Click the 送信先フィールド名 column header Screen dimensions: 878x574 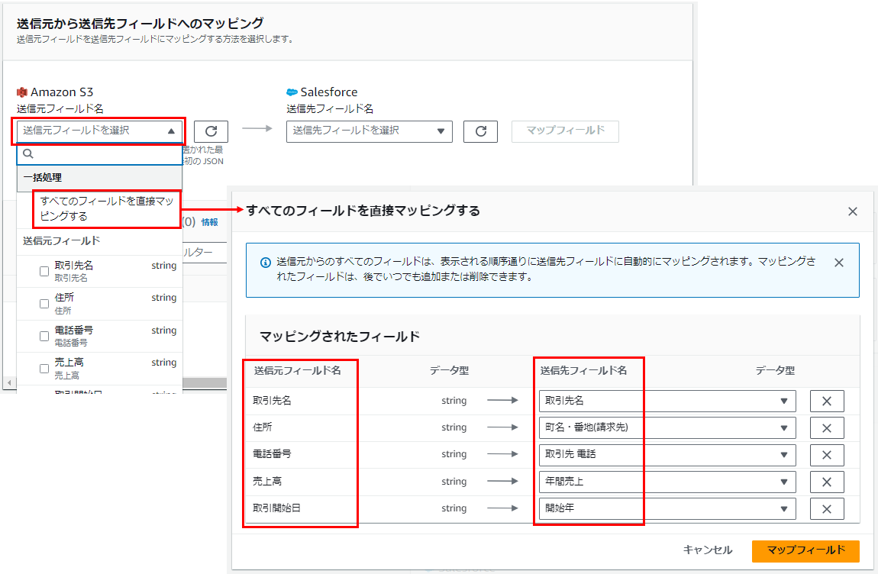tap(583, 370)
